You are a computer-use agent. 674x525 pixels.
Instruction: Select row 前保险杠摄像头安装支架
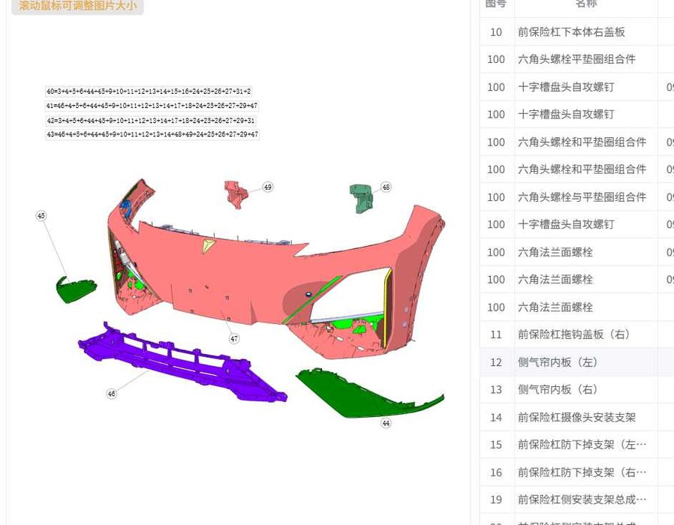(x=577, y=417)
